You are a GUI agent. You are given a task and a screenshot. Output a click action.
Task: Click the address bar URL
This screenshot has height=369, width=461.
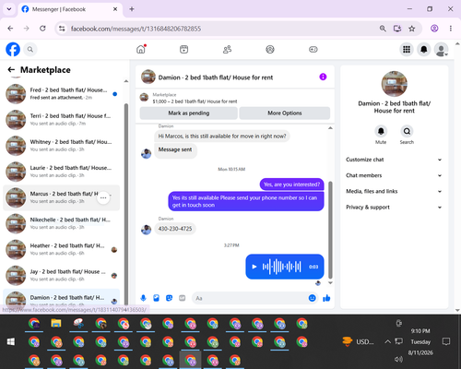pyautogui.click(x=136, y=29)
